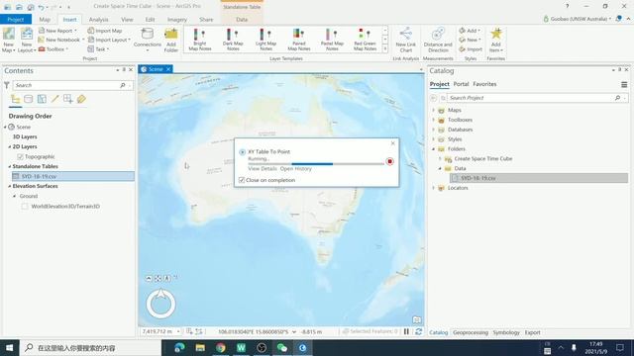Collapse the Scene tree node
Screen dimensions: 634x356
pos(5,127)
